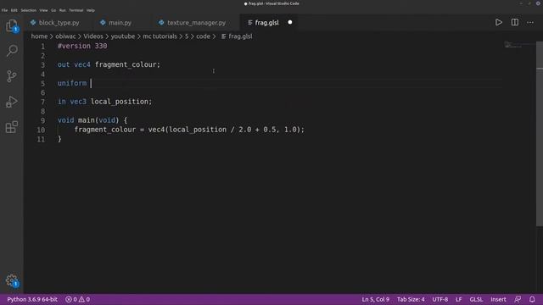The width and height of the screenshot is (543, 305).
Task: Open the Run menu
Action: (x=62, y=10)
